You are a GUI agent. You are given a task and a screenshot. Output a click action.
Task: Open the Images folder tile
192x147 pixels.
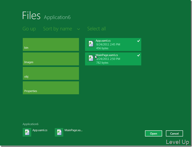51,59
